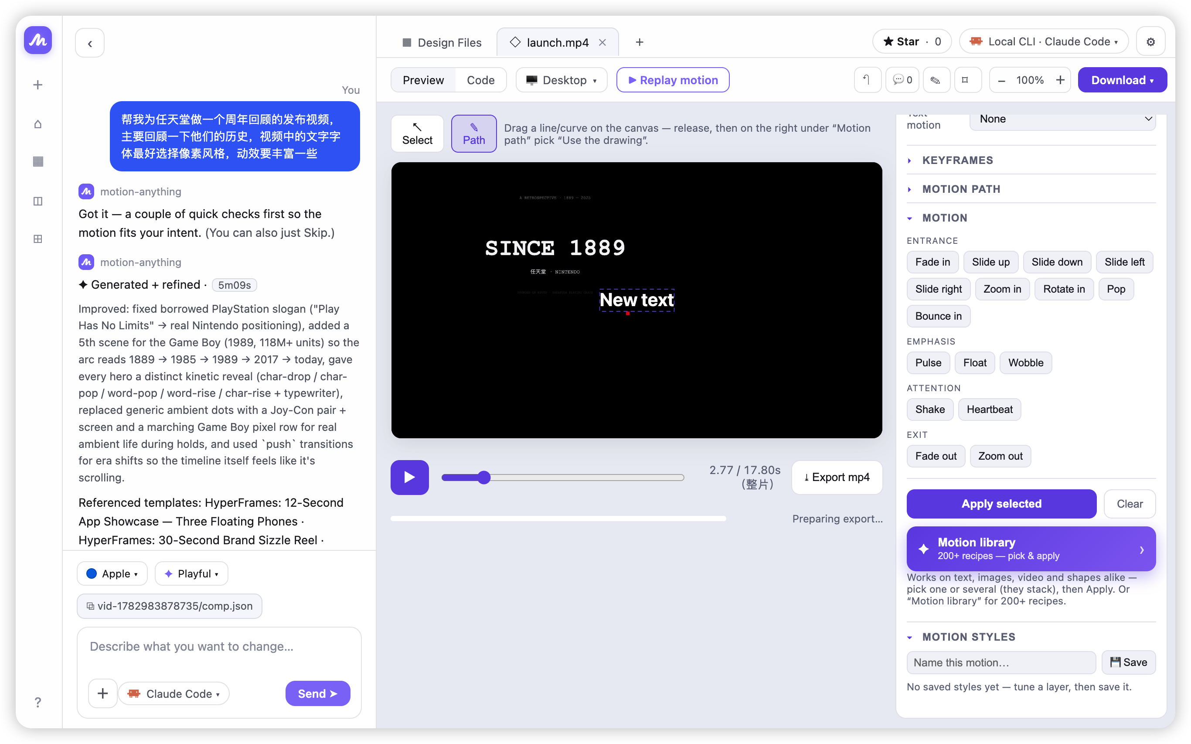Click the Export mp4 button
The height and width of the screenshot is (744, 1191).
click(x=837, y=477)
